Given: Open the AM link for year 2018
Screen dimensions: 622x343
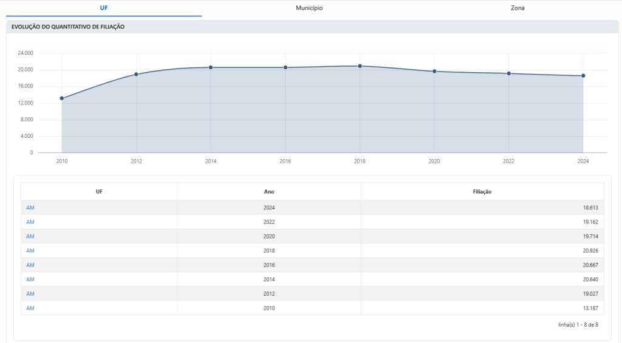Looking at the screenshot, I should [x=30, y=251].
